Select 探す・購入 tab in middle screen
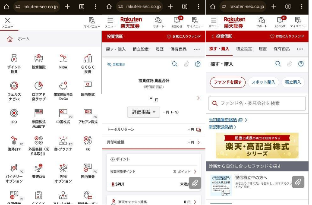 tap(116, 49)
